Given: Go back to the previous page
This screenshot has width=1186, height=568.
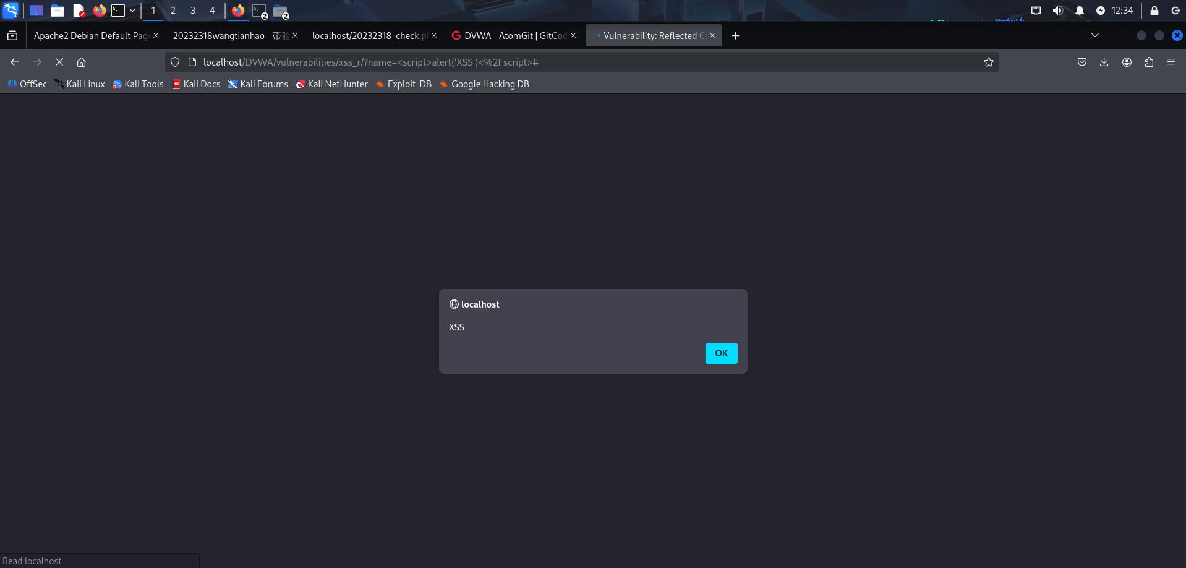Looking at the screenshot, I should point(15,62).
